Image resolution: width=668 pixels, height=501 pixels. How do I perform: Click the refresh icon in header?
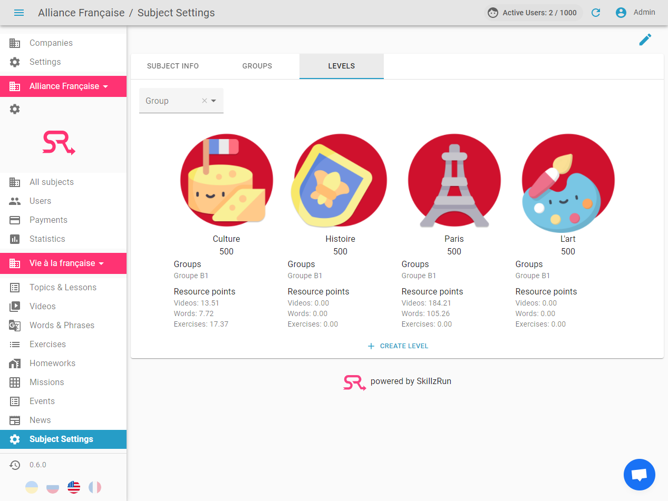point(596,13)
